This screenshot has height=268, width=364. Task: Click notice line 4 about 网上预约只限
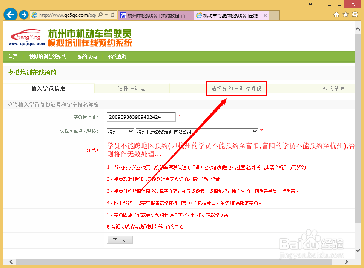pos(184,203)
